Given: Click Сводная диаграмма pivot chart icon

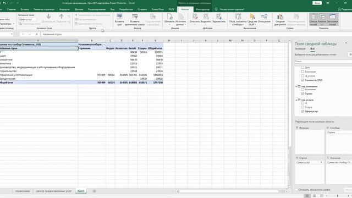Looking at the screenshot, I should pyautogui.click(x=280, y=16).
